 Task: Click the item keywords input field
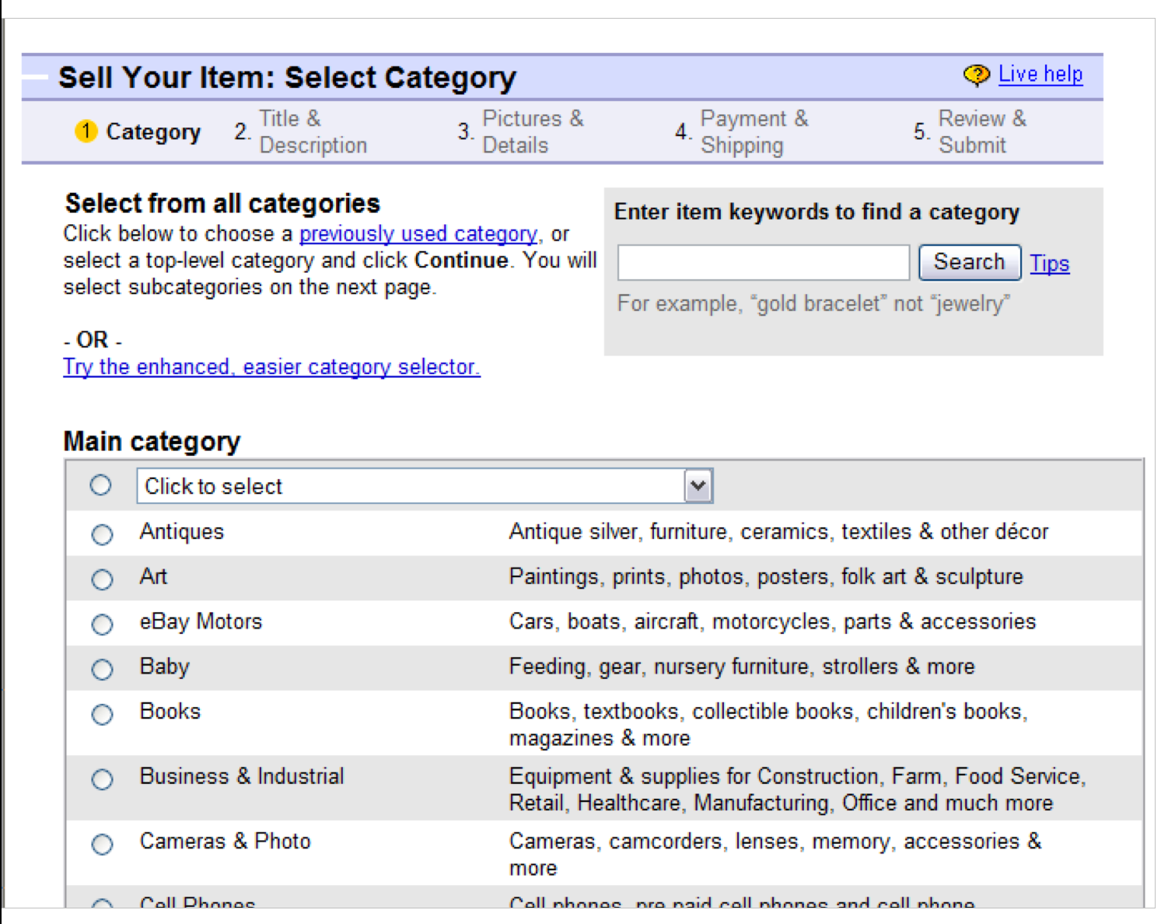point(762,262)
